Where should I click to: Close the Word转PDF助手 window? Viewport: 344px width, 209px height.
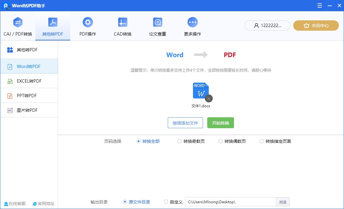(x=339, y=5)
